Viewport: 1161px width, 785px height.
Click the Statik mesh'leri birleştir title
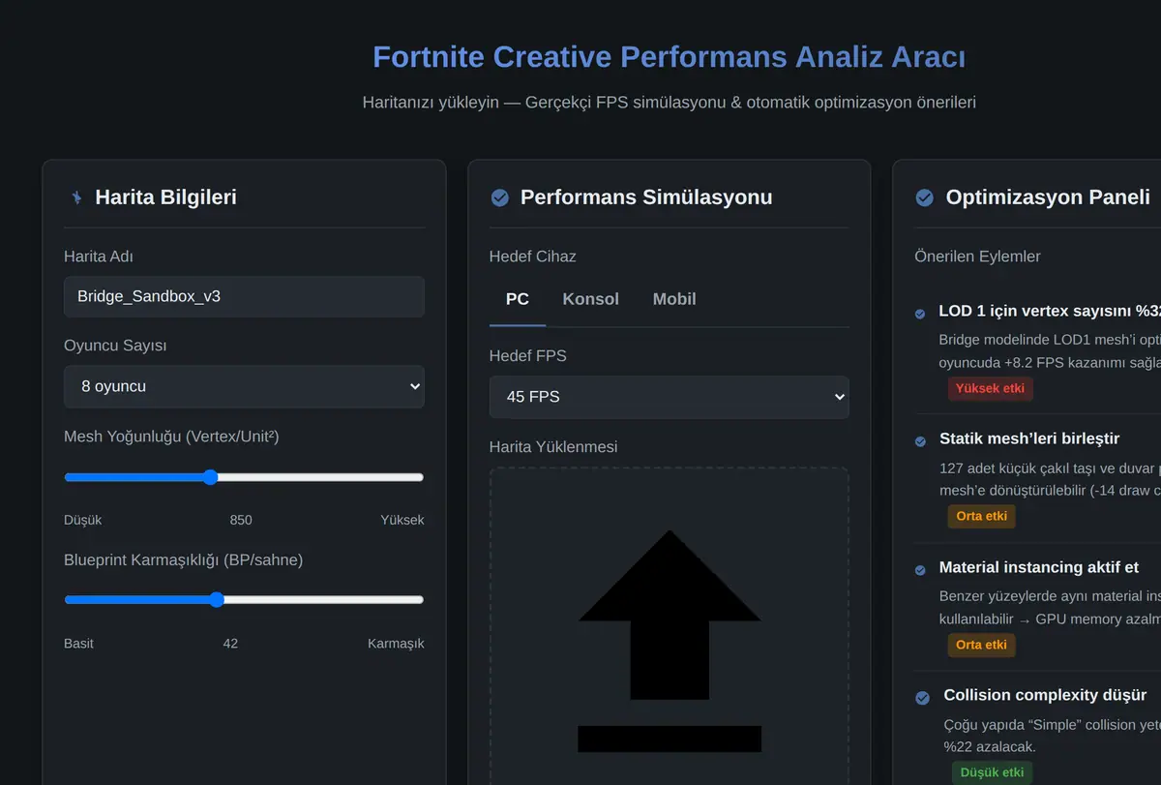1029,439
